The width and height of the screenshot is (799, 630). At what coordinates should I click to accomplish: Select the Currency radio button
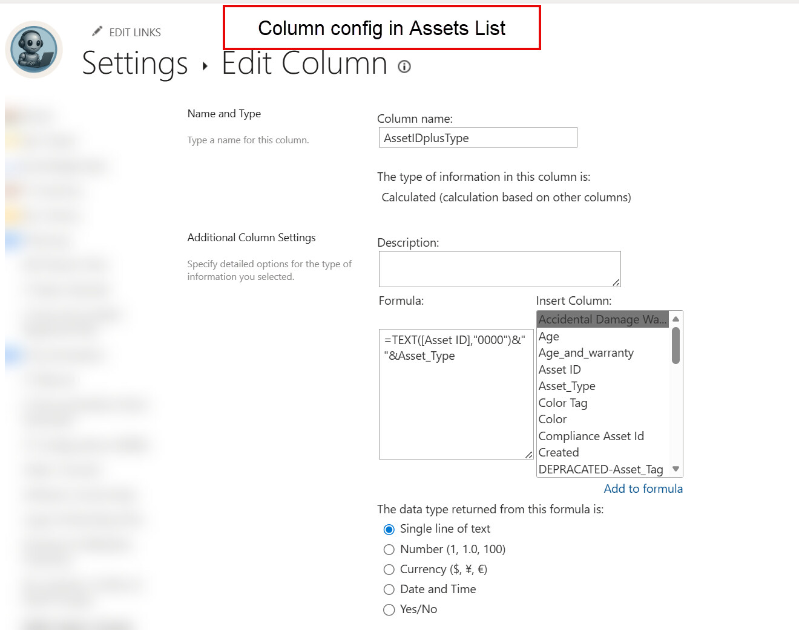pyautogui.click(x=389, y=570)
